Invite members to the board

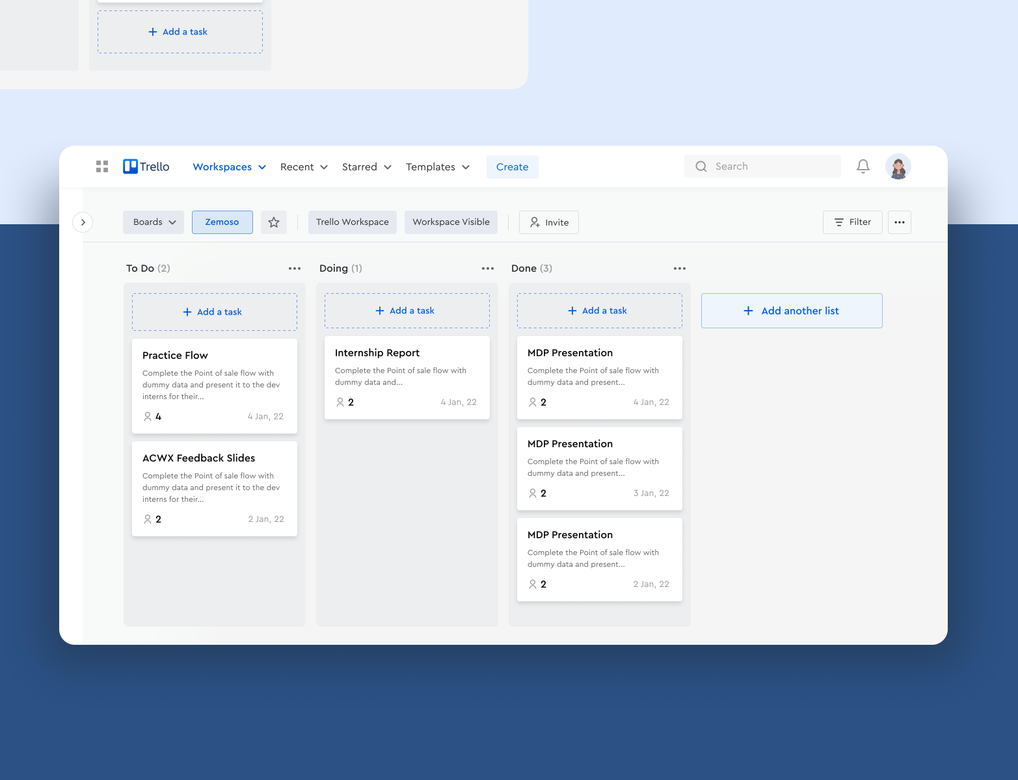(x=548, y=222)
